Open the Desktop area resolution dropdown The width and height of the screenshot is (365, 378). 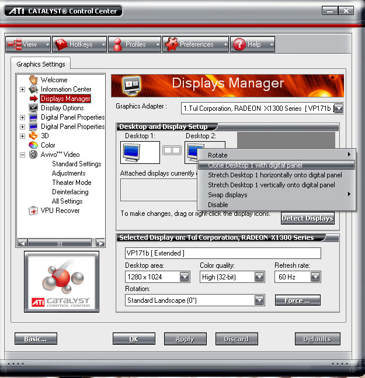(x=185, y=277)
